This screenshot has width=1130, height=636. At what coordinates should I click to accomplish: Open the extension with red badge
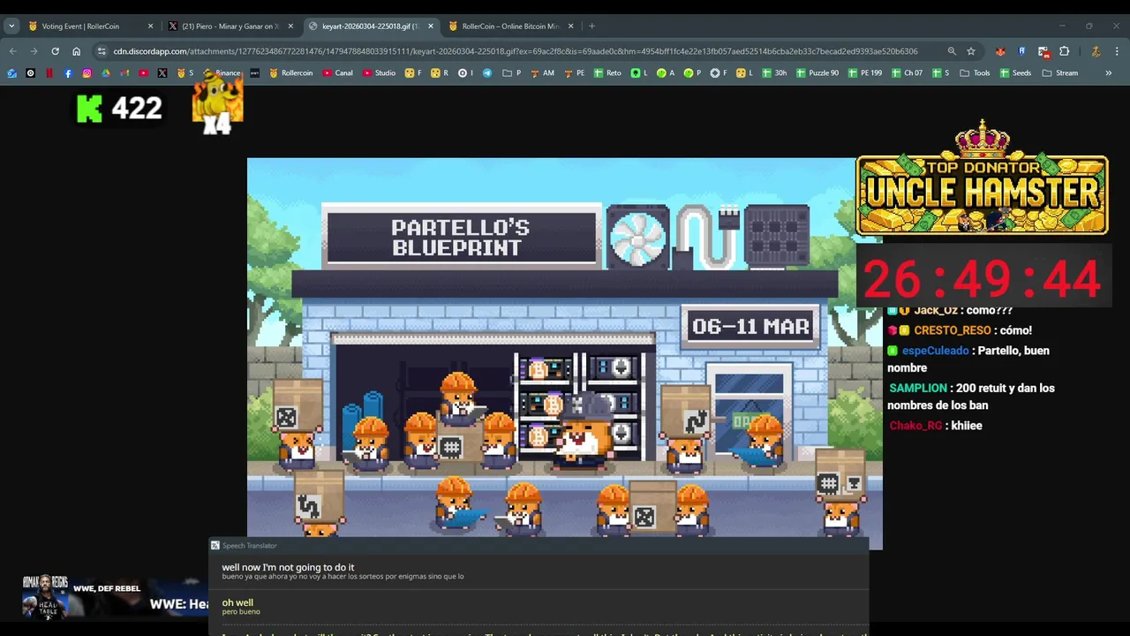tap(1043, 51)
